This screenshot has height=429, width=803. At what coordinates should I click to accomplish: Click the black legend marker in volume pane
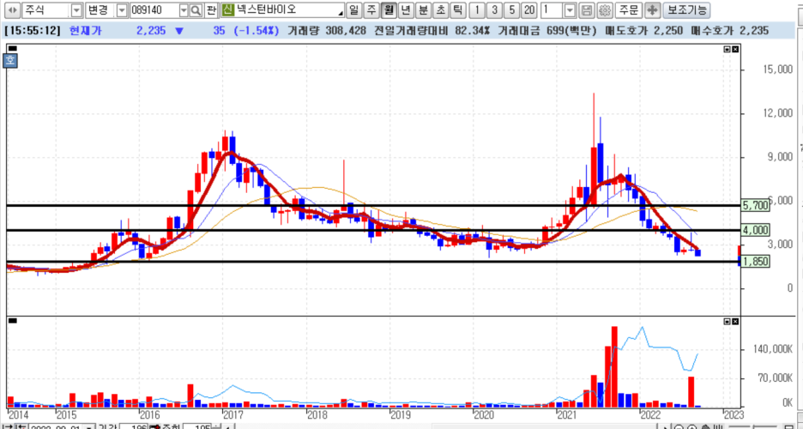(x=13, y=321)
